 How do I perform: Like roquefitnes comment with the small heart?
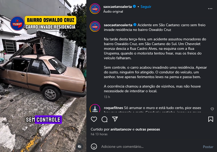(x=212, y=109)
